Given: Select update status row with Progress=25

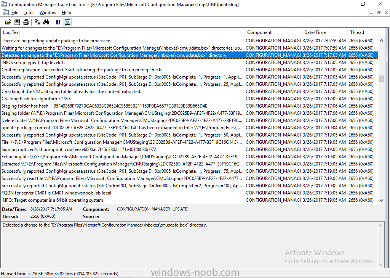Looking at the screenshot, I should 190,84.
